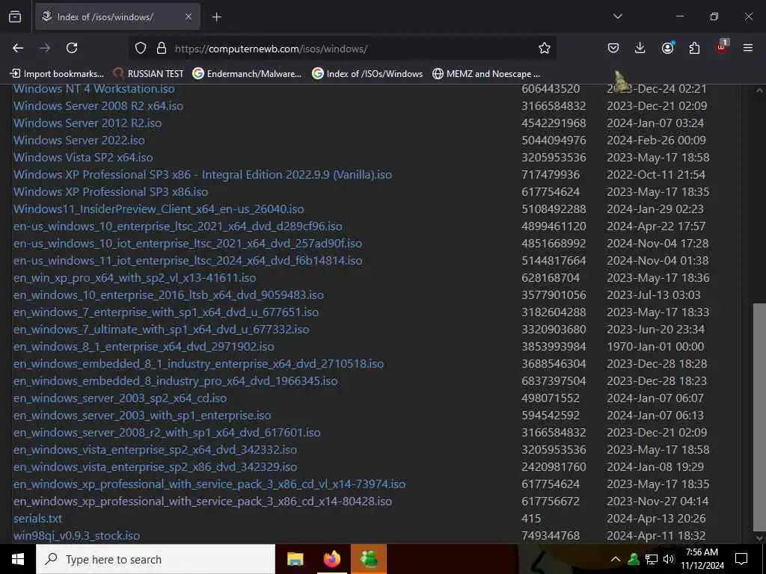This screenshot has height=574, width=766.
Task: Click the page vertical scrollbar thumb
Action: [759, 417]
